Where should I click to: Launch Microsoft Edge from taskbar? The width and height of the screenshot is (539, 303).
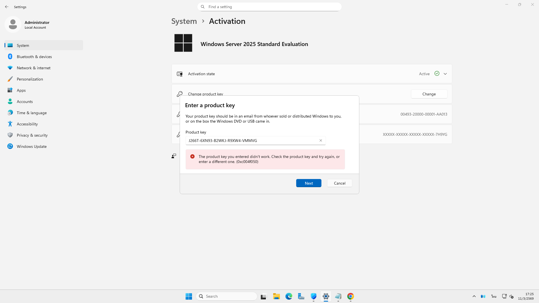[x=289, y=296]
